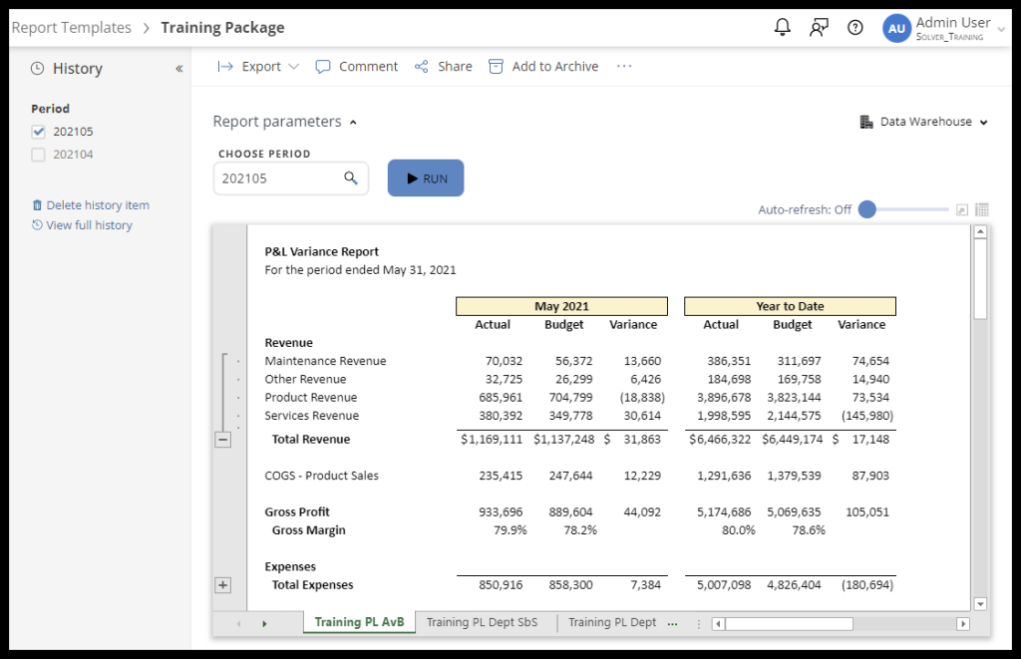The height and width of the screenshot is (659, 1021).
Task: Select the Training PL AvB tab
Action: pyautogui.click(x=359, y=622)
